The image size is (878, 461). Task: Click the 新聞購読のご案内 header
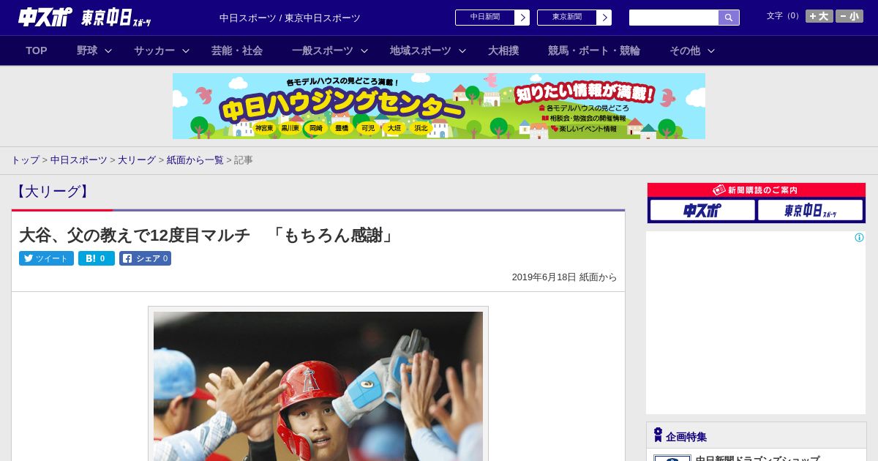[757, 190]
